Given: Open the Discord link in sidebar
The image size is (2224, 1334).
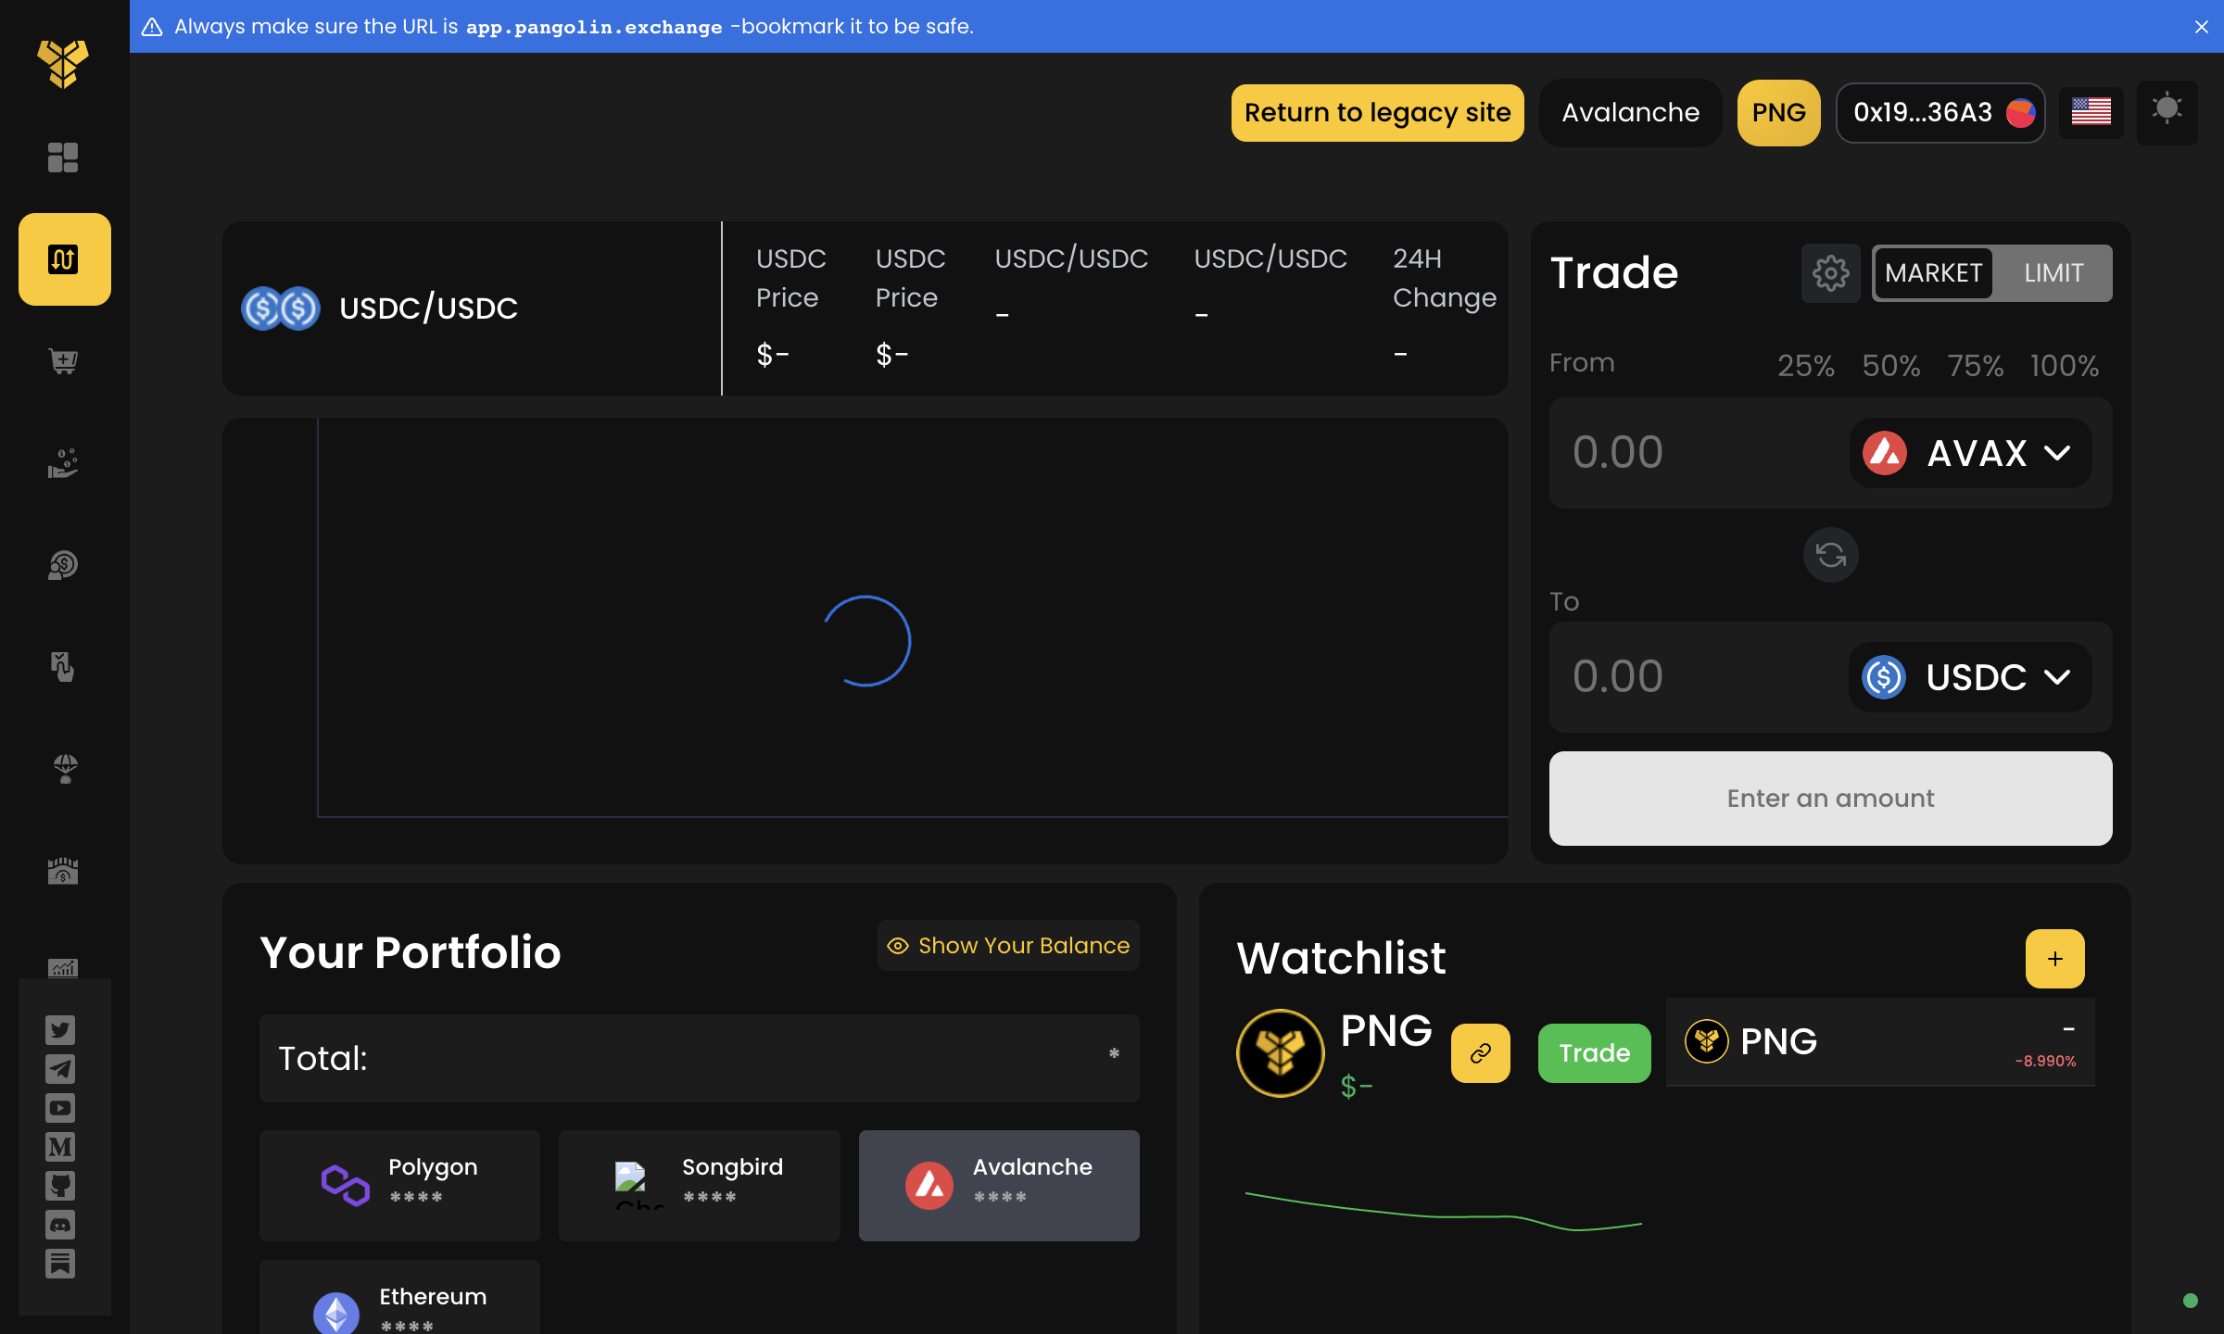Looking at the screenshot, I should (x=60, y=1225).
